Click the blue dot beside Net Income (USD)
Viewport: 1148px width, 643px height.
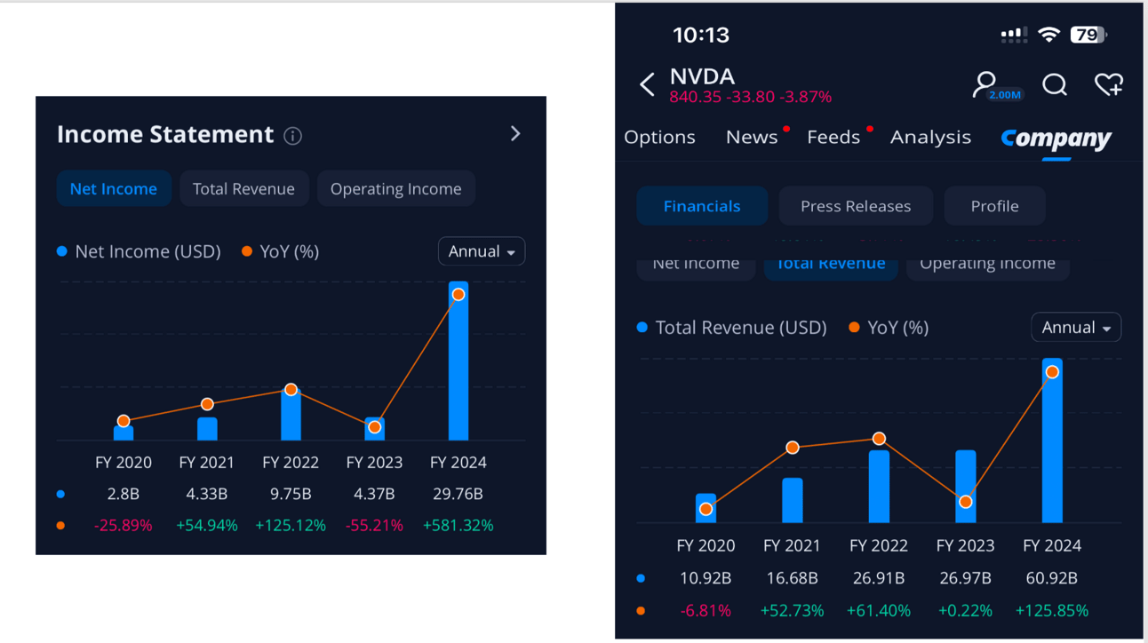point(62,251)
